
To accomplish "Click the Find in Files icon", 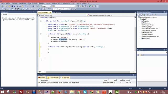I will click(54, 6).
